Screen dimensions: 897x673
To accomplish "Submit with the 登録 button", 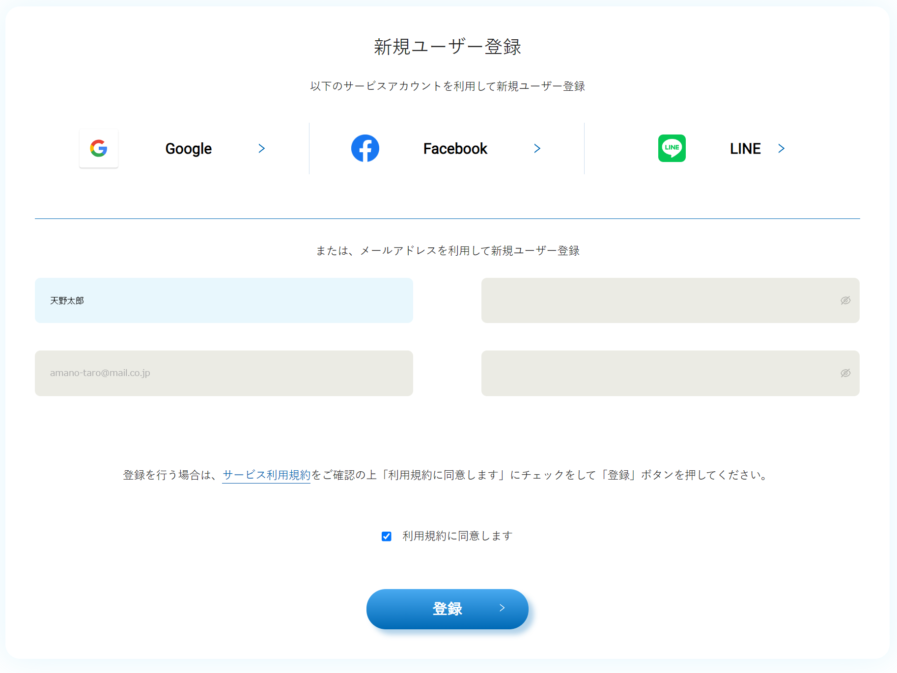I will tap(448, 609).
